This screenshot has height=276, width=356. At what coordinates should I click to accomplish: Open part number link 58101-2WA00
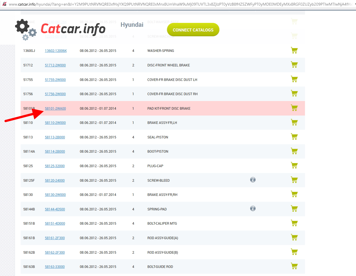click(55, 109)
